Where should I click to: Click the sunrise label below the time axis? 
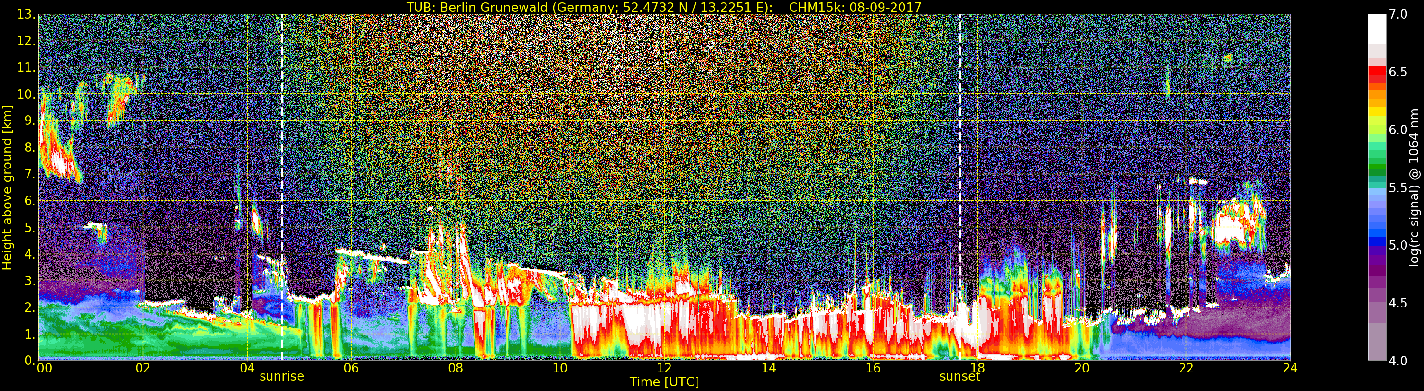point(281,377)
